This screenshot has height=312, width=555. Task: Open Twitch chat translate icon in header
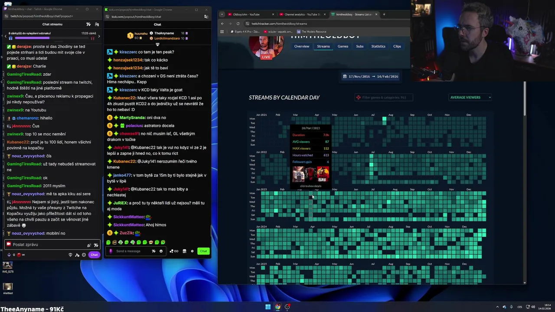[88, 24]
